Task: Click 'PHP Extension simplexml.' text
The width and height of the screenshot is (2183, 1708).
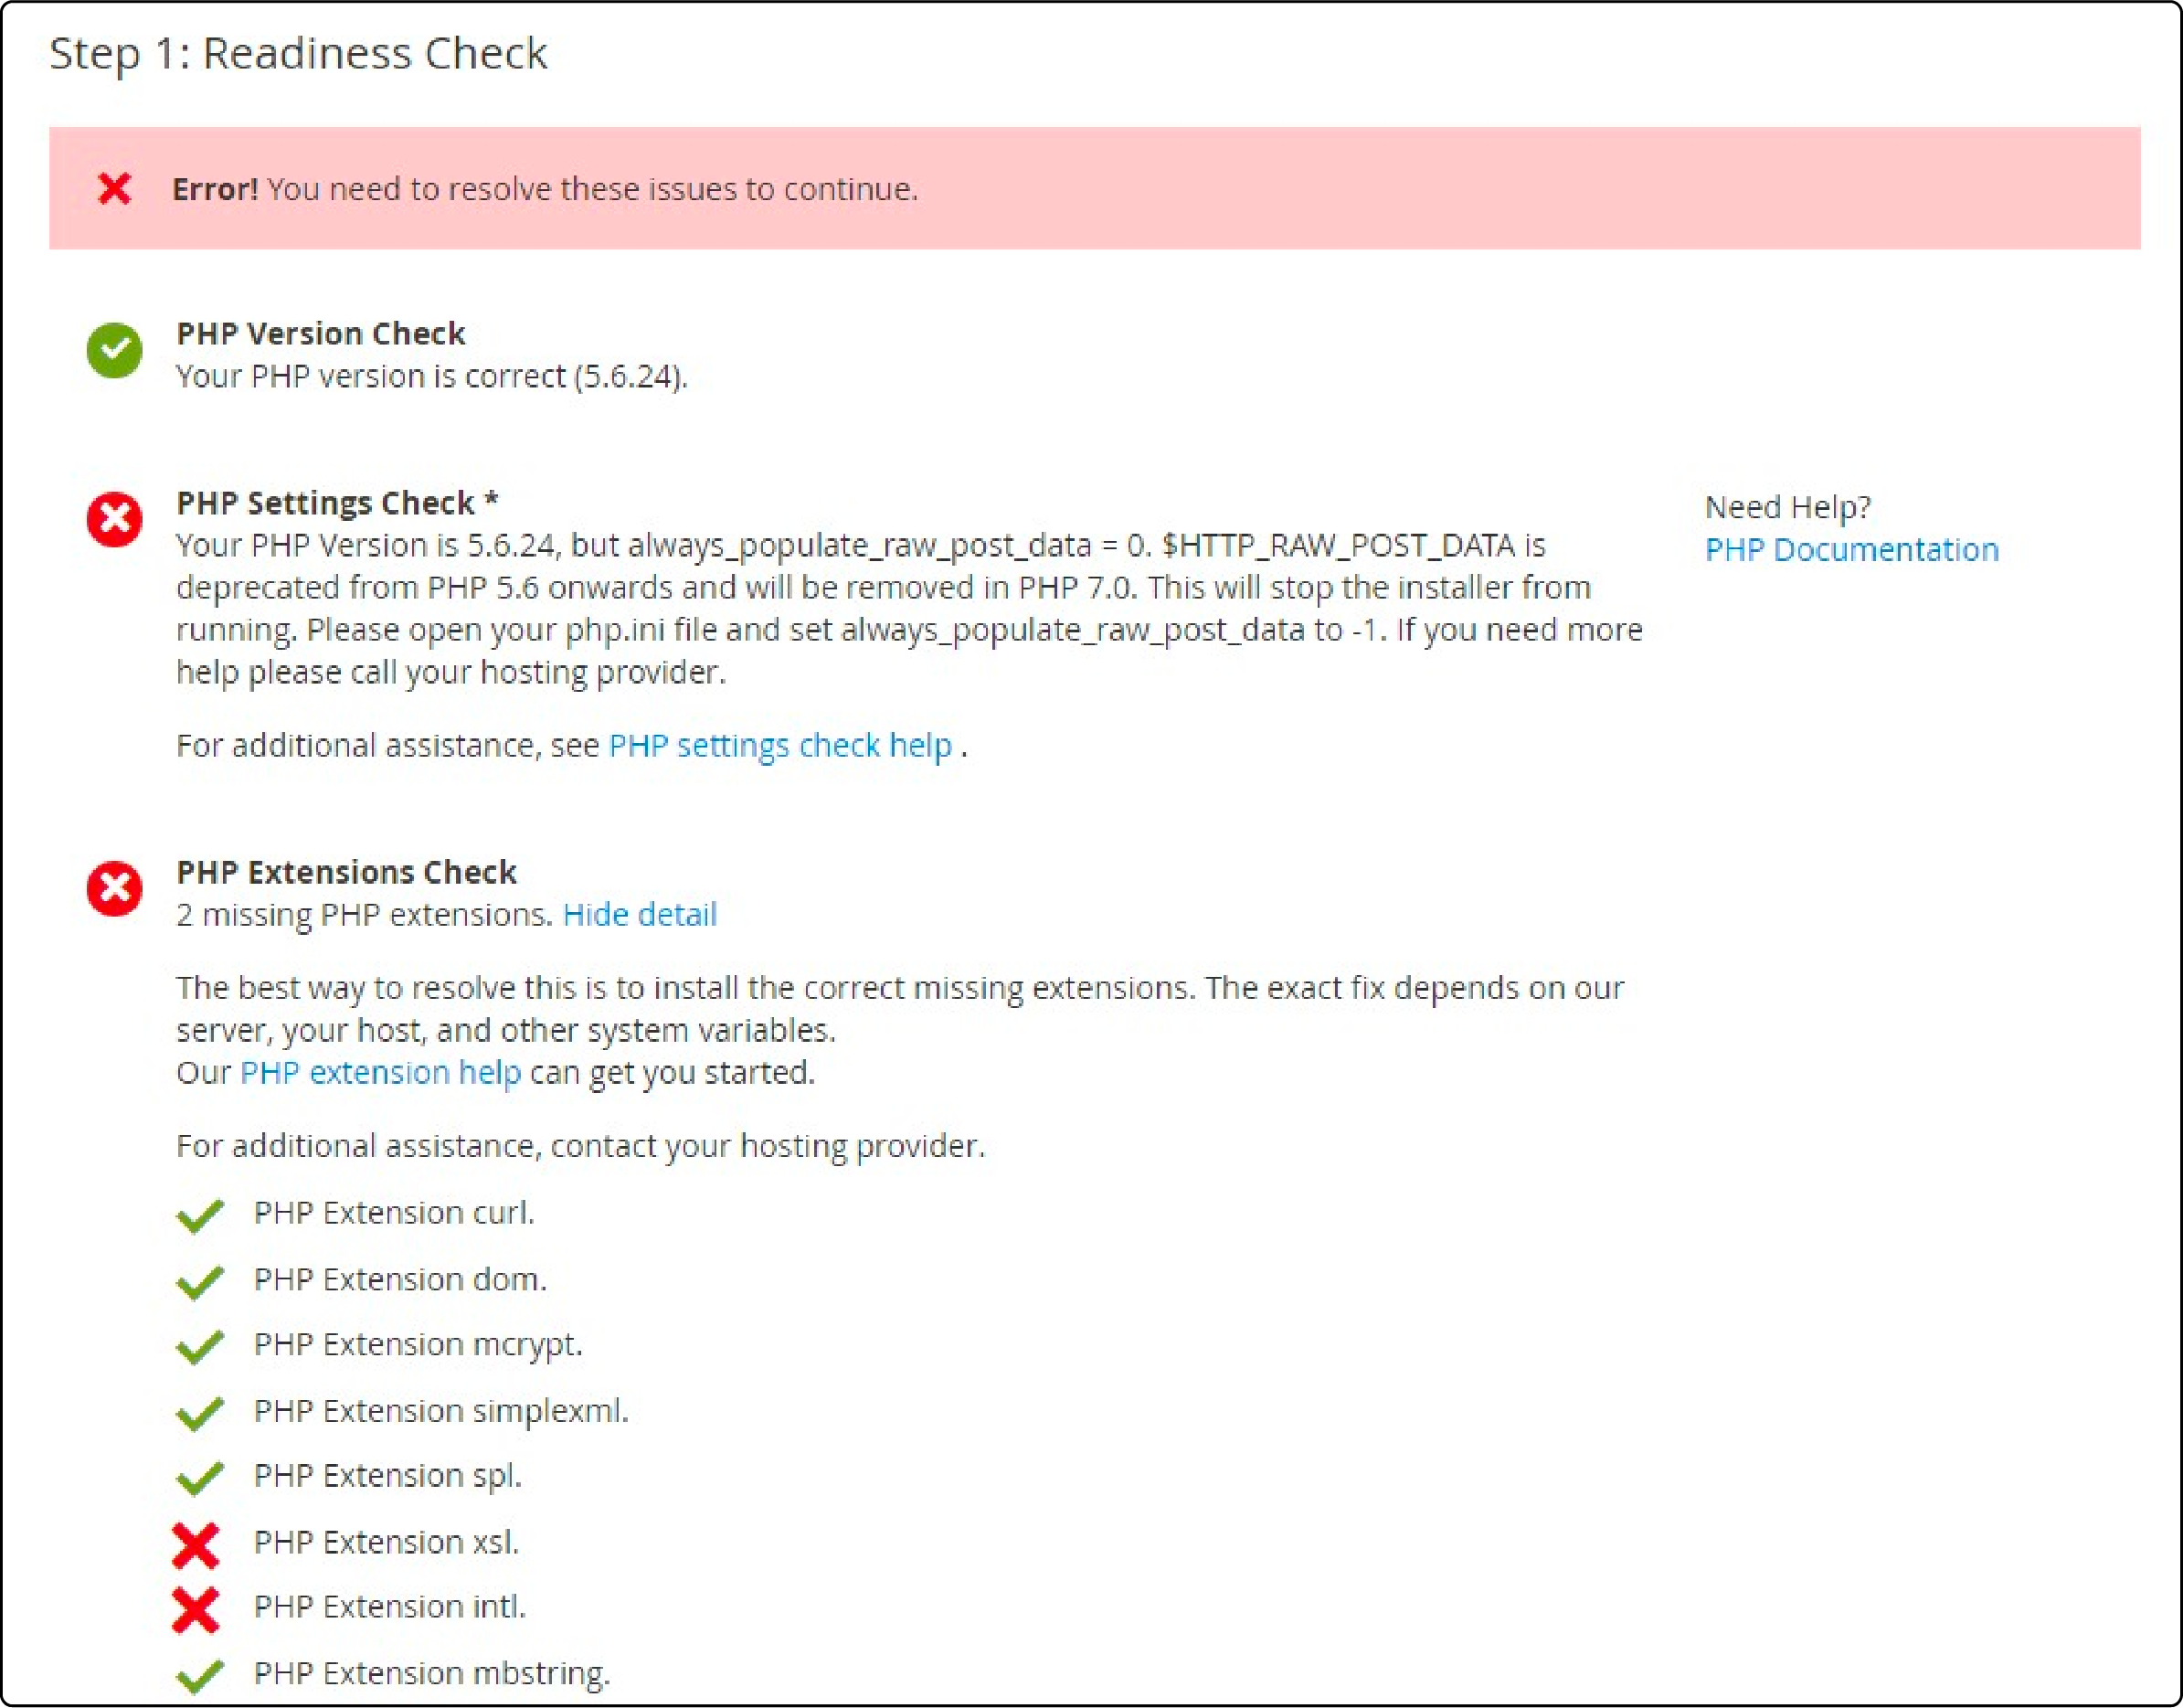Action: point(441,1411)
